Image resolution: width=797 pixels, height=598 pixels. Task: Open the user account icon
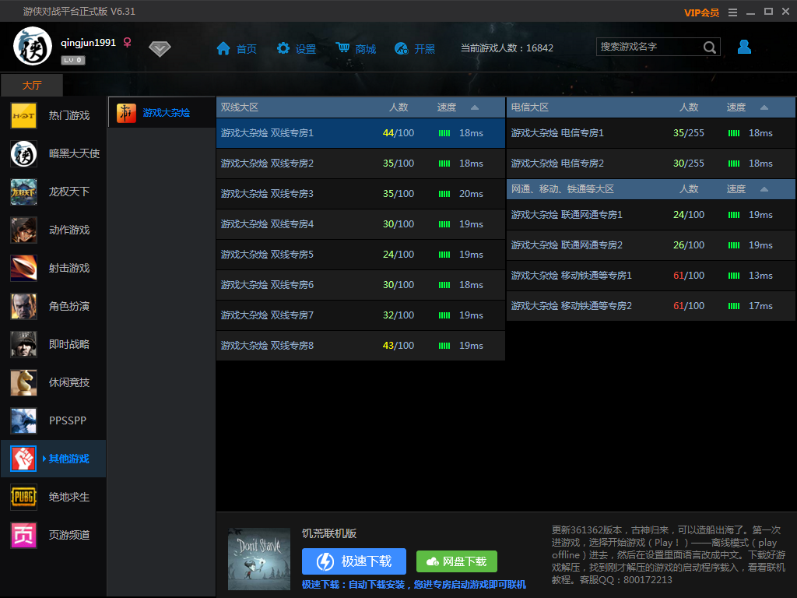click(744, 47)
